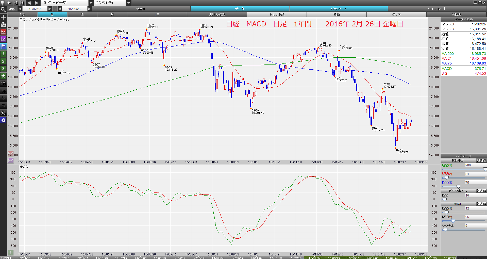This screenshot has width=487, height=259.
Task: Open settings with the blue gear icon
Action: 3,120
